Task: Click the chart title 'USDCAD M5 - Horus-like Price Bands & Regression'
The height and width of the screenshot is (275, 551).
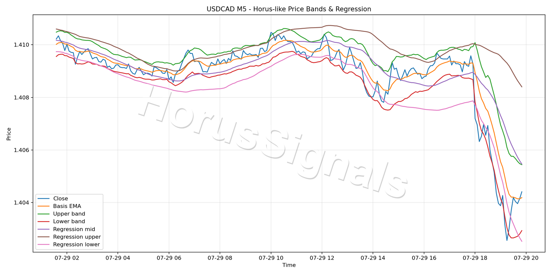Action: tap(289, 9)
